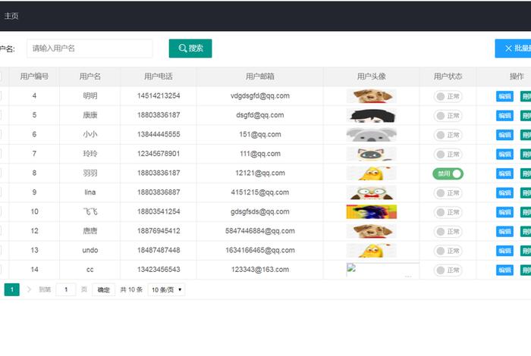This screenshot has width=531, height=356.
Task: Click blue 编辑 button for user cc
Action: (x=504, y=270)
